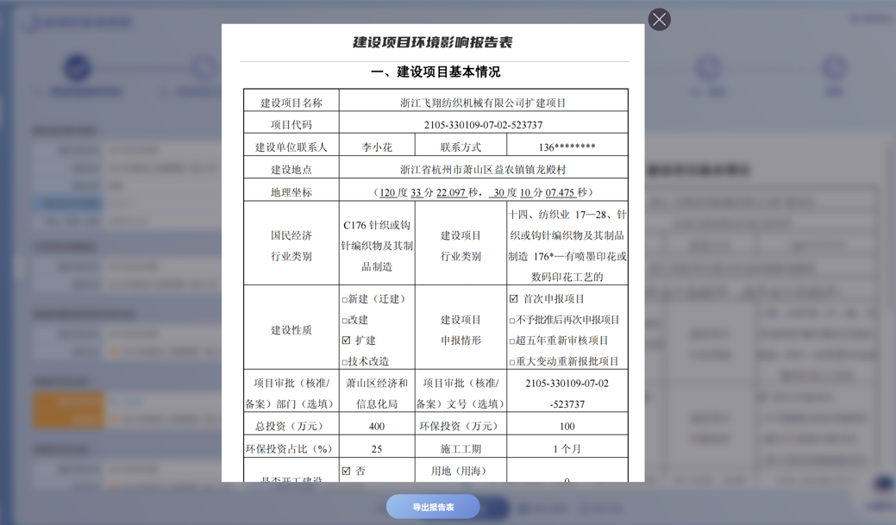The height and width of the screenshot is (525, 896).
Task: Check the 重大变动重新报批项目 checkbox
Action: coord(512,362)
